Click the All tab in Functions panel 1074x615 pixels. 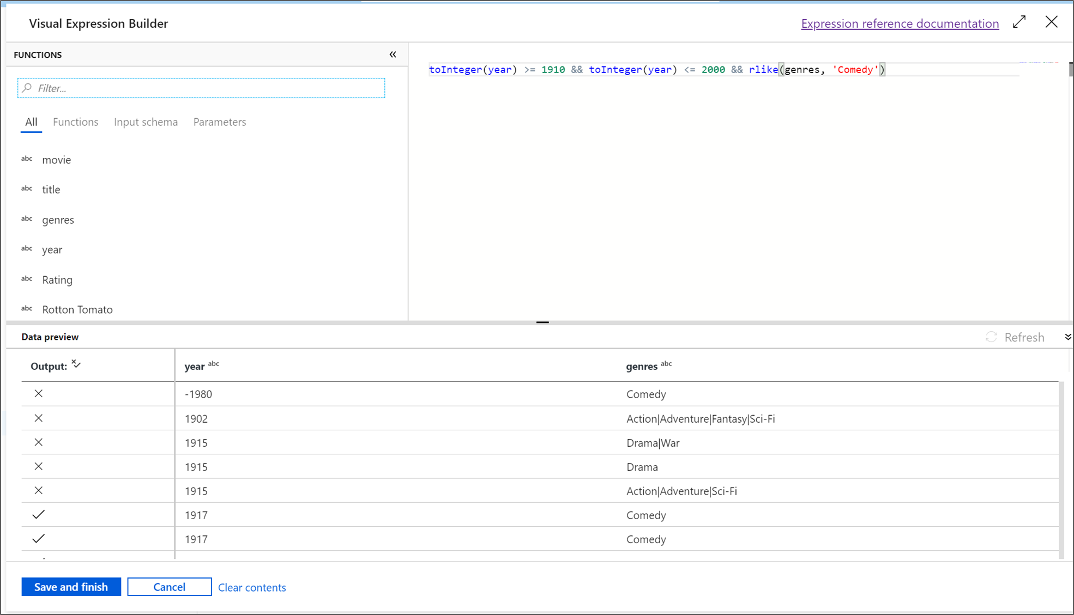pos(31,121)
